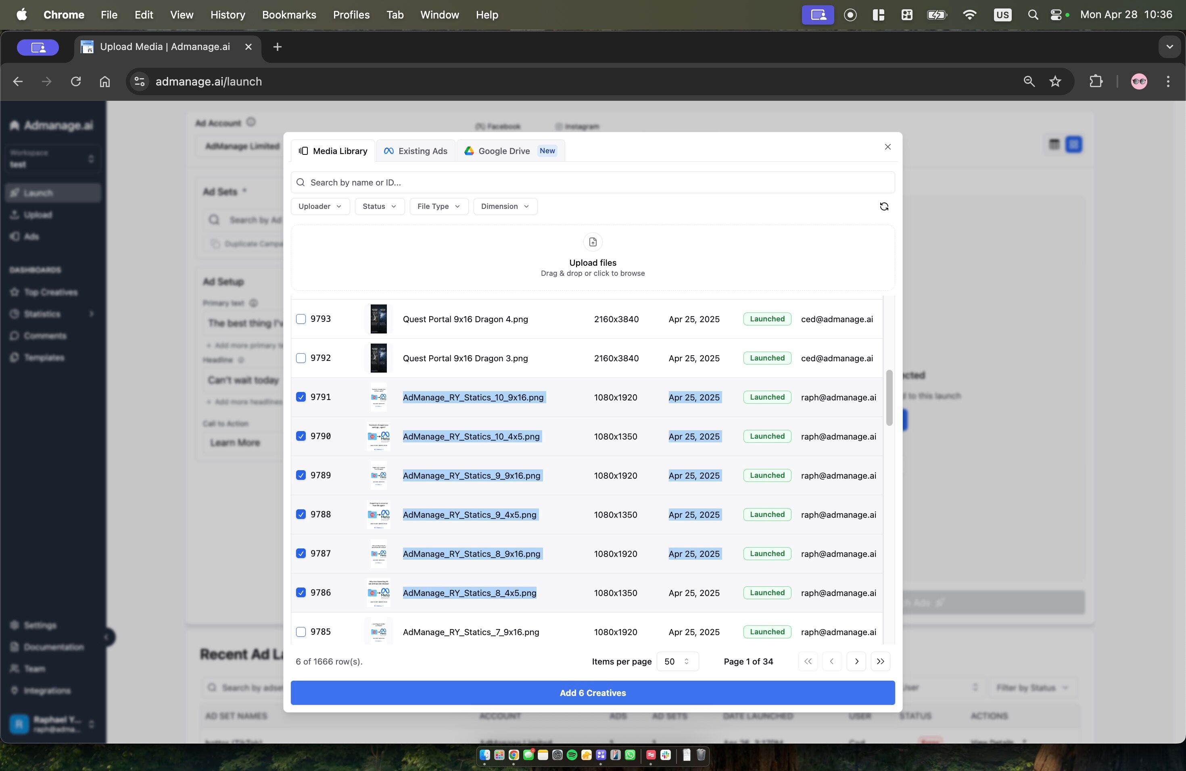1186x771 pixels.
Task: Bookmark page with star icon
Action: [1055, 81]
